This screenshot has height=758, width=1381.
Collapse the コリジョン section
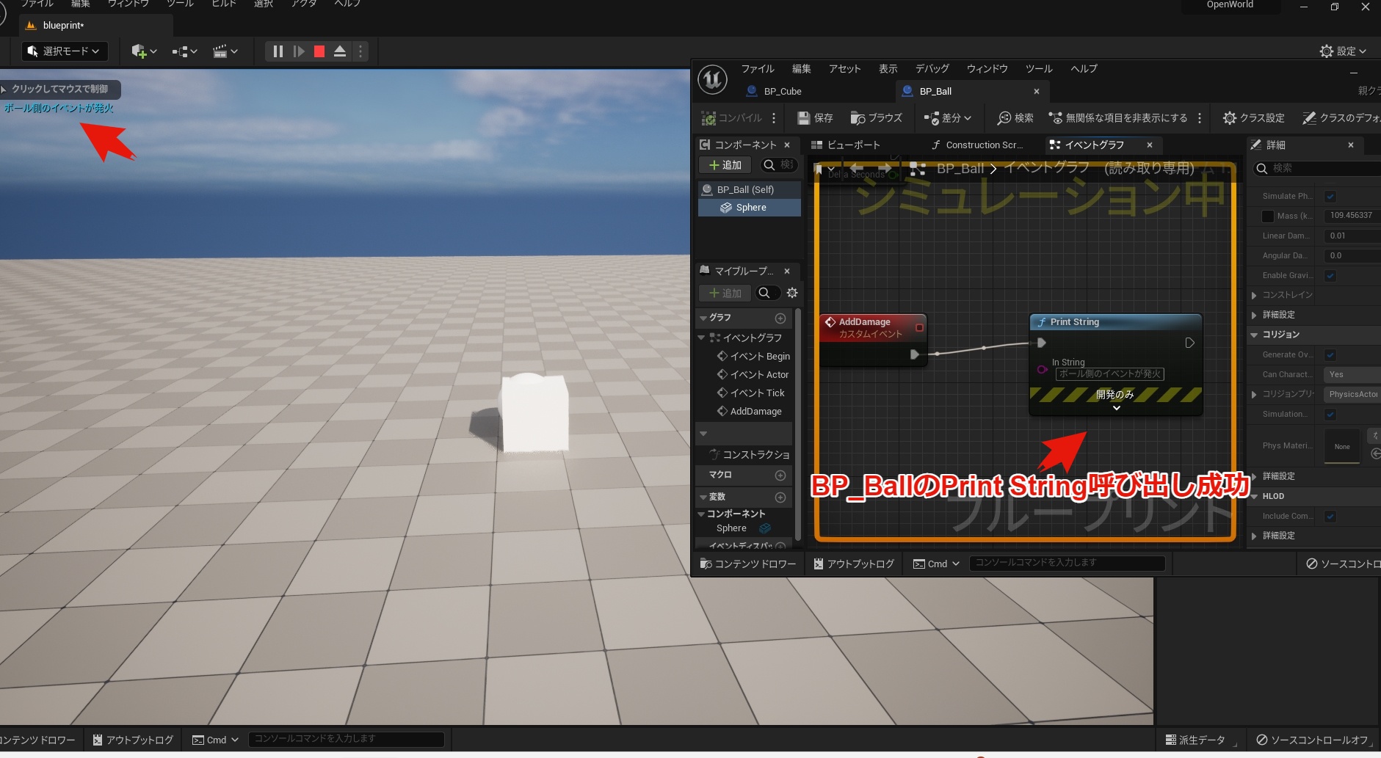click(1254, 335)
